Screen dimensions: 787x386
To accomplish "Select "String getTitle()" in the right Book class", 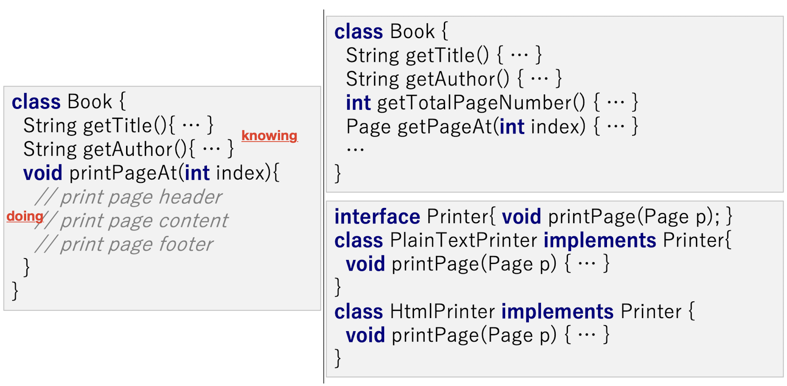I will pos(444,55).
